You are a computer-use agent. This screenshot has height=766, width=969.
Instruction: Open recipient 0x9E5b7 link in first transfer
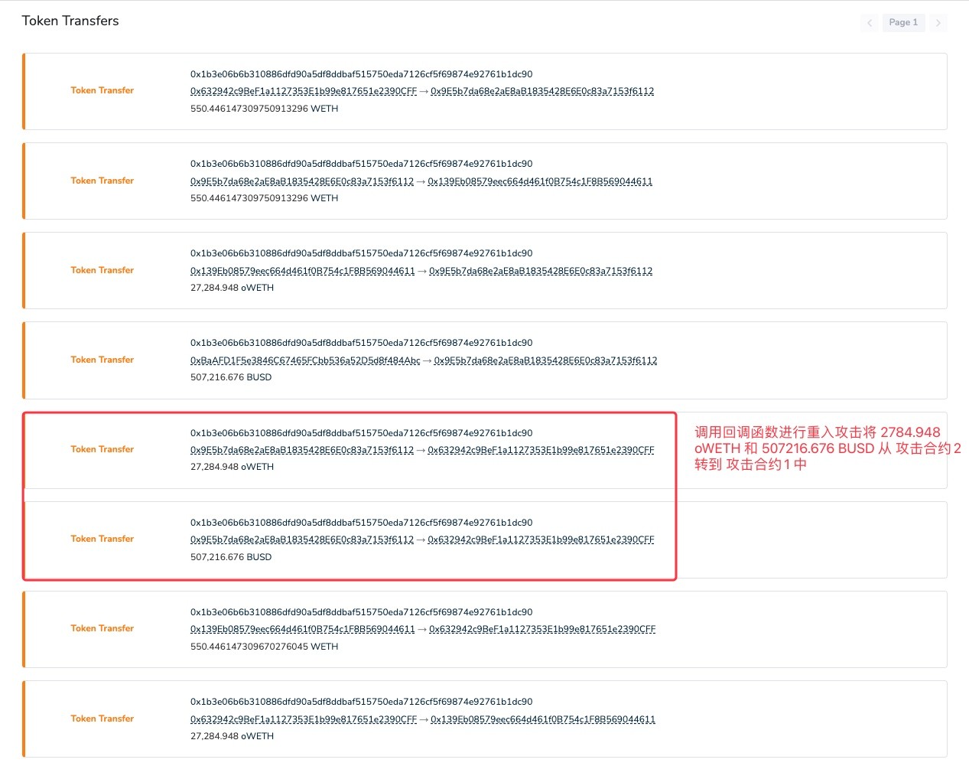(x=542, y=91)
